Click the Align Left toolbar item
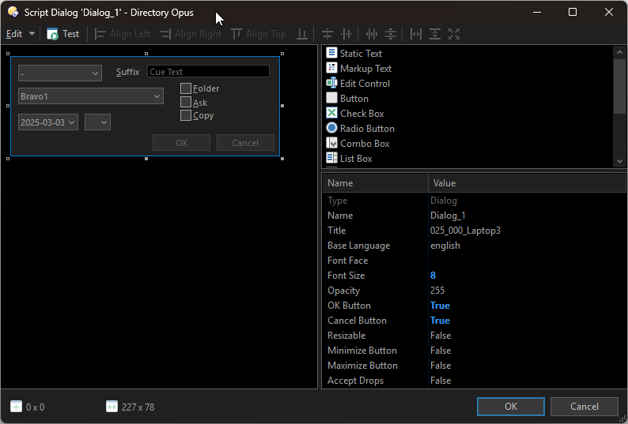628x424 pixels. click(122, 34)
